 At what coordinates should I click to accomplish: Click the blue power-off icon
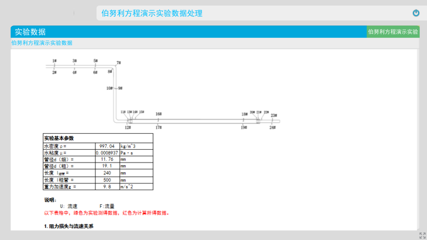(416, 13)
